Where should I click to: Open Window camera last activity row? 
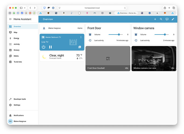coord(154,40)
